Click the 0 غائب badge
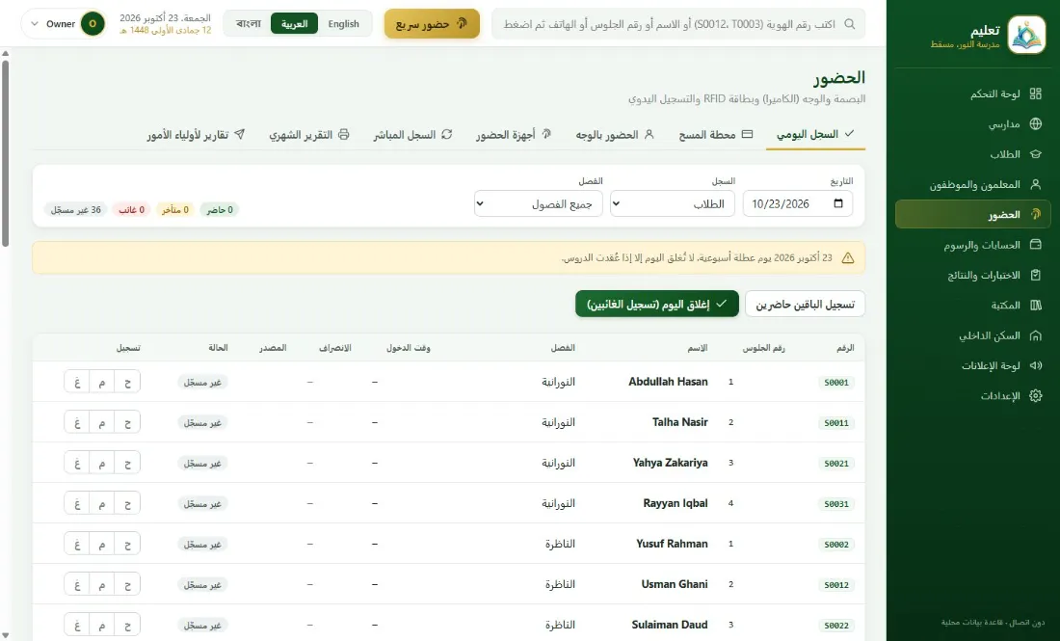The image size is (1060, 641). (132, 209)
